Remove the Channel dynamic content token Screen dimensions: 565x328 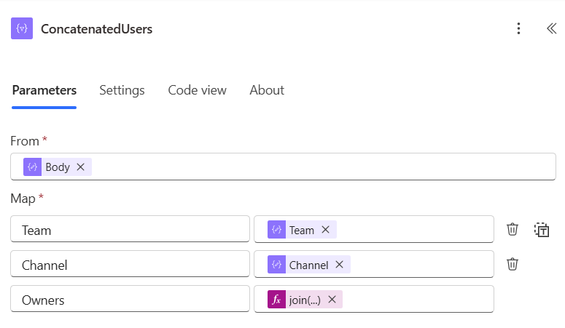[339, 265]
